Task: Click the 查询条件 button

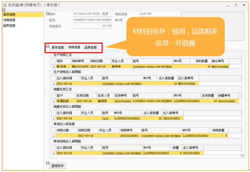Action: click(x=58, y=166)
